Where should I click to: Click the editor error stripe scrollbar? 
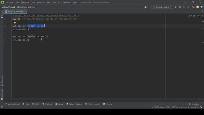point(203,57)
